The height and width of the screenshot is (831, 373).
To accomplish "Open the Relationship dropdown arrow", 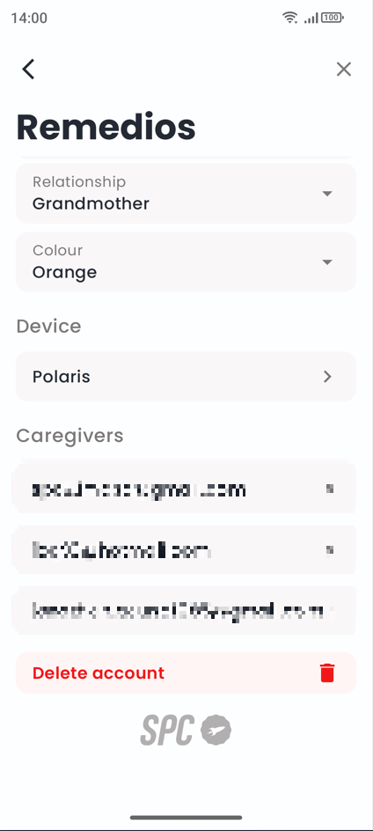I will (x=327, y=194).
